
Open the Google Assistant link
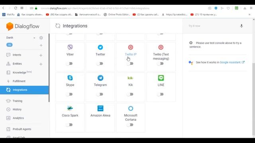232,62
